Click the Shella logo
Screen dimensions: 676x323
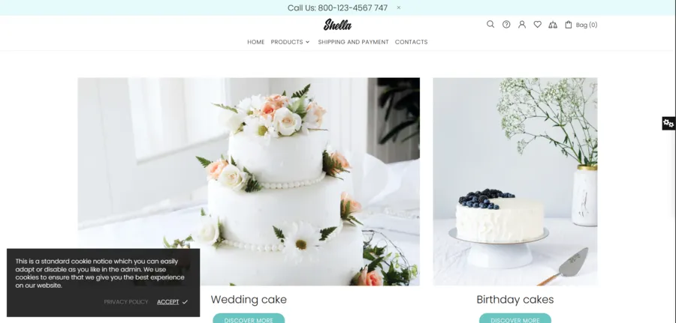[337, 25]
